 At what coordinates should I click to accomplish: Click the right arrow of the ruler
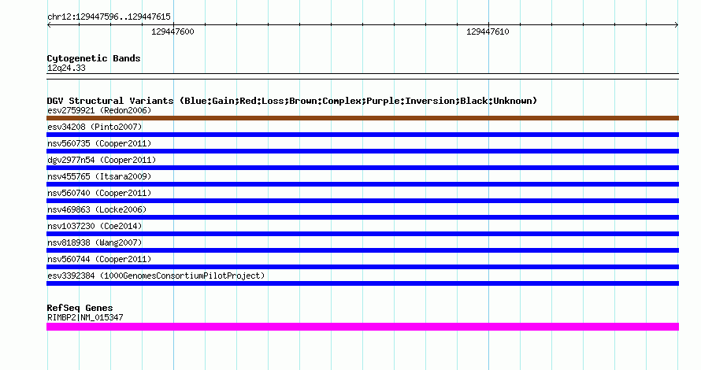[677, 25]
